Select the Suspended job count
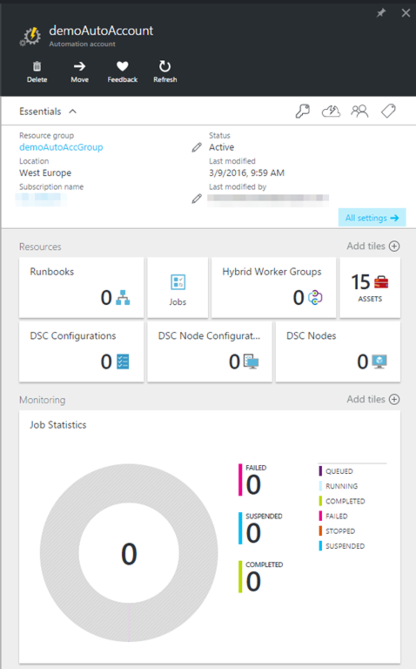 point(253,533)
